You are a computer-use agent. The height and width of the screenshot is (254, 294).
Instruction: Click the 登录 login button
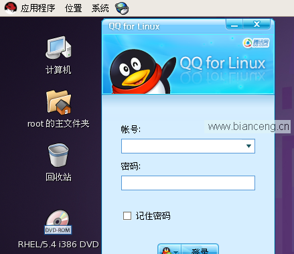[200, 250]
